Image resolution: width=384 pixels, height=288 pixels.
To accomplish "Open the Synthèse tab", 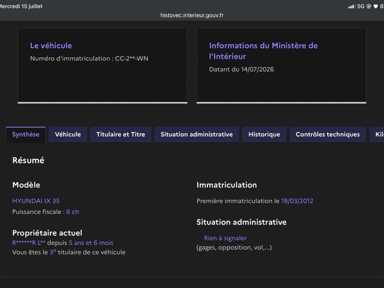I will coord(26,134).
